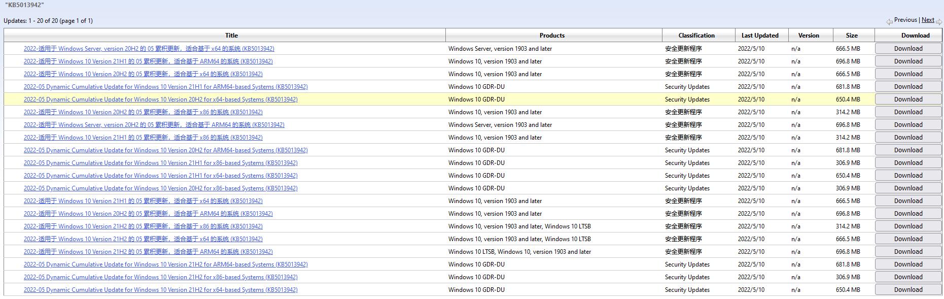The width and height of the screenshot is (944, 299).
Task: Click the Next page arrow icon
Action: pos(939,21)
